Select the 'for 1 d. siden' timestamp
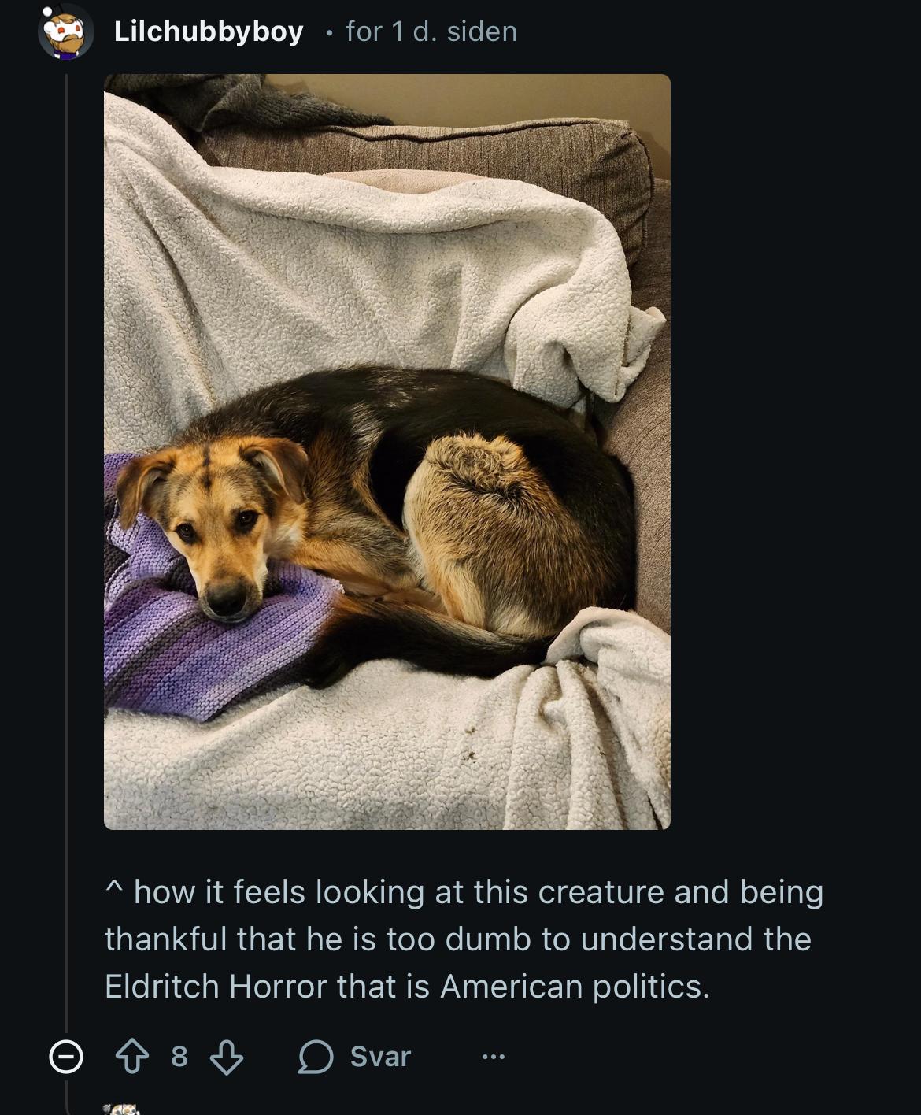 (431, 31)
